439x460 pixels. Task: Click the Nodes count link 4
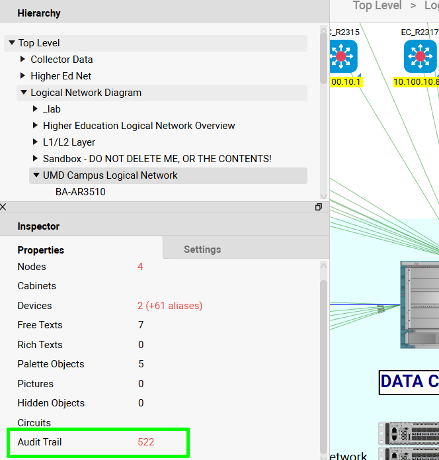pos(140,267)
